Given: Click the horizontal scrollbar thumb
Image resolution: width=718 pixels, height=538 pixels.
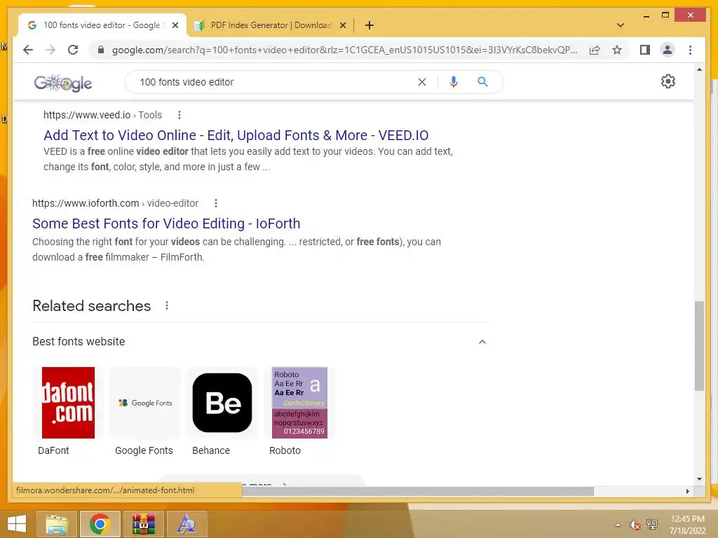Looking at the screenshot, I should 418,491.
